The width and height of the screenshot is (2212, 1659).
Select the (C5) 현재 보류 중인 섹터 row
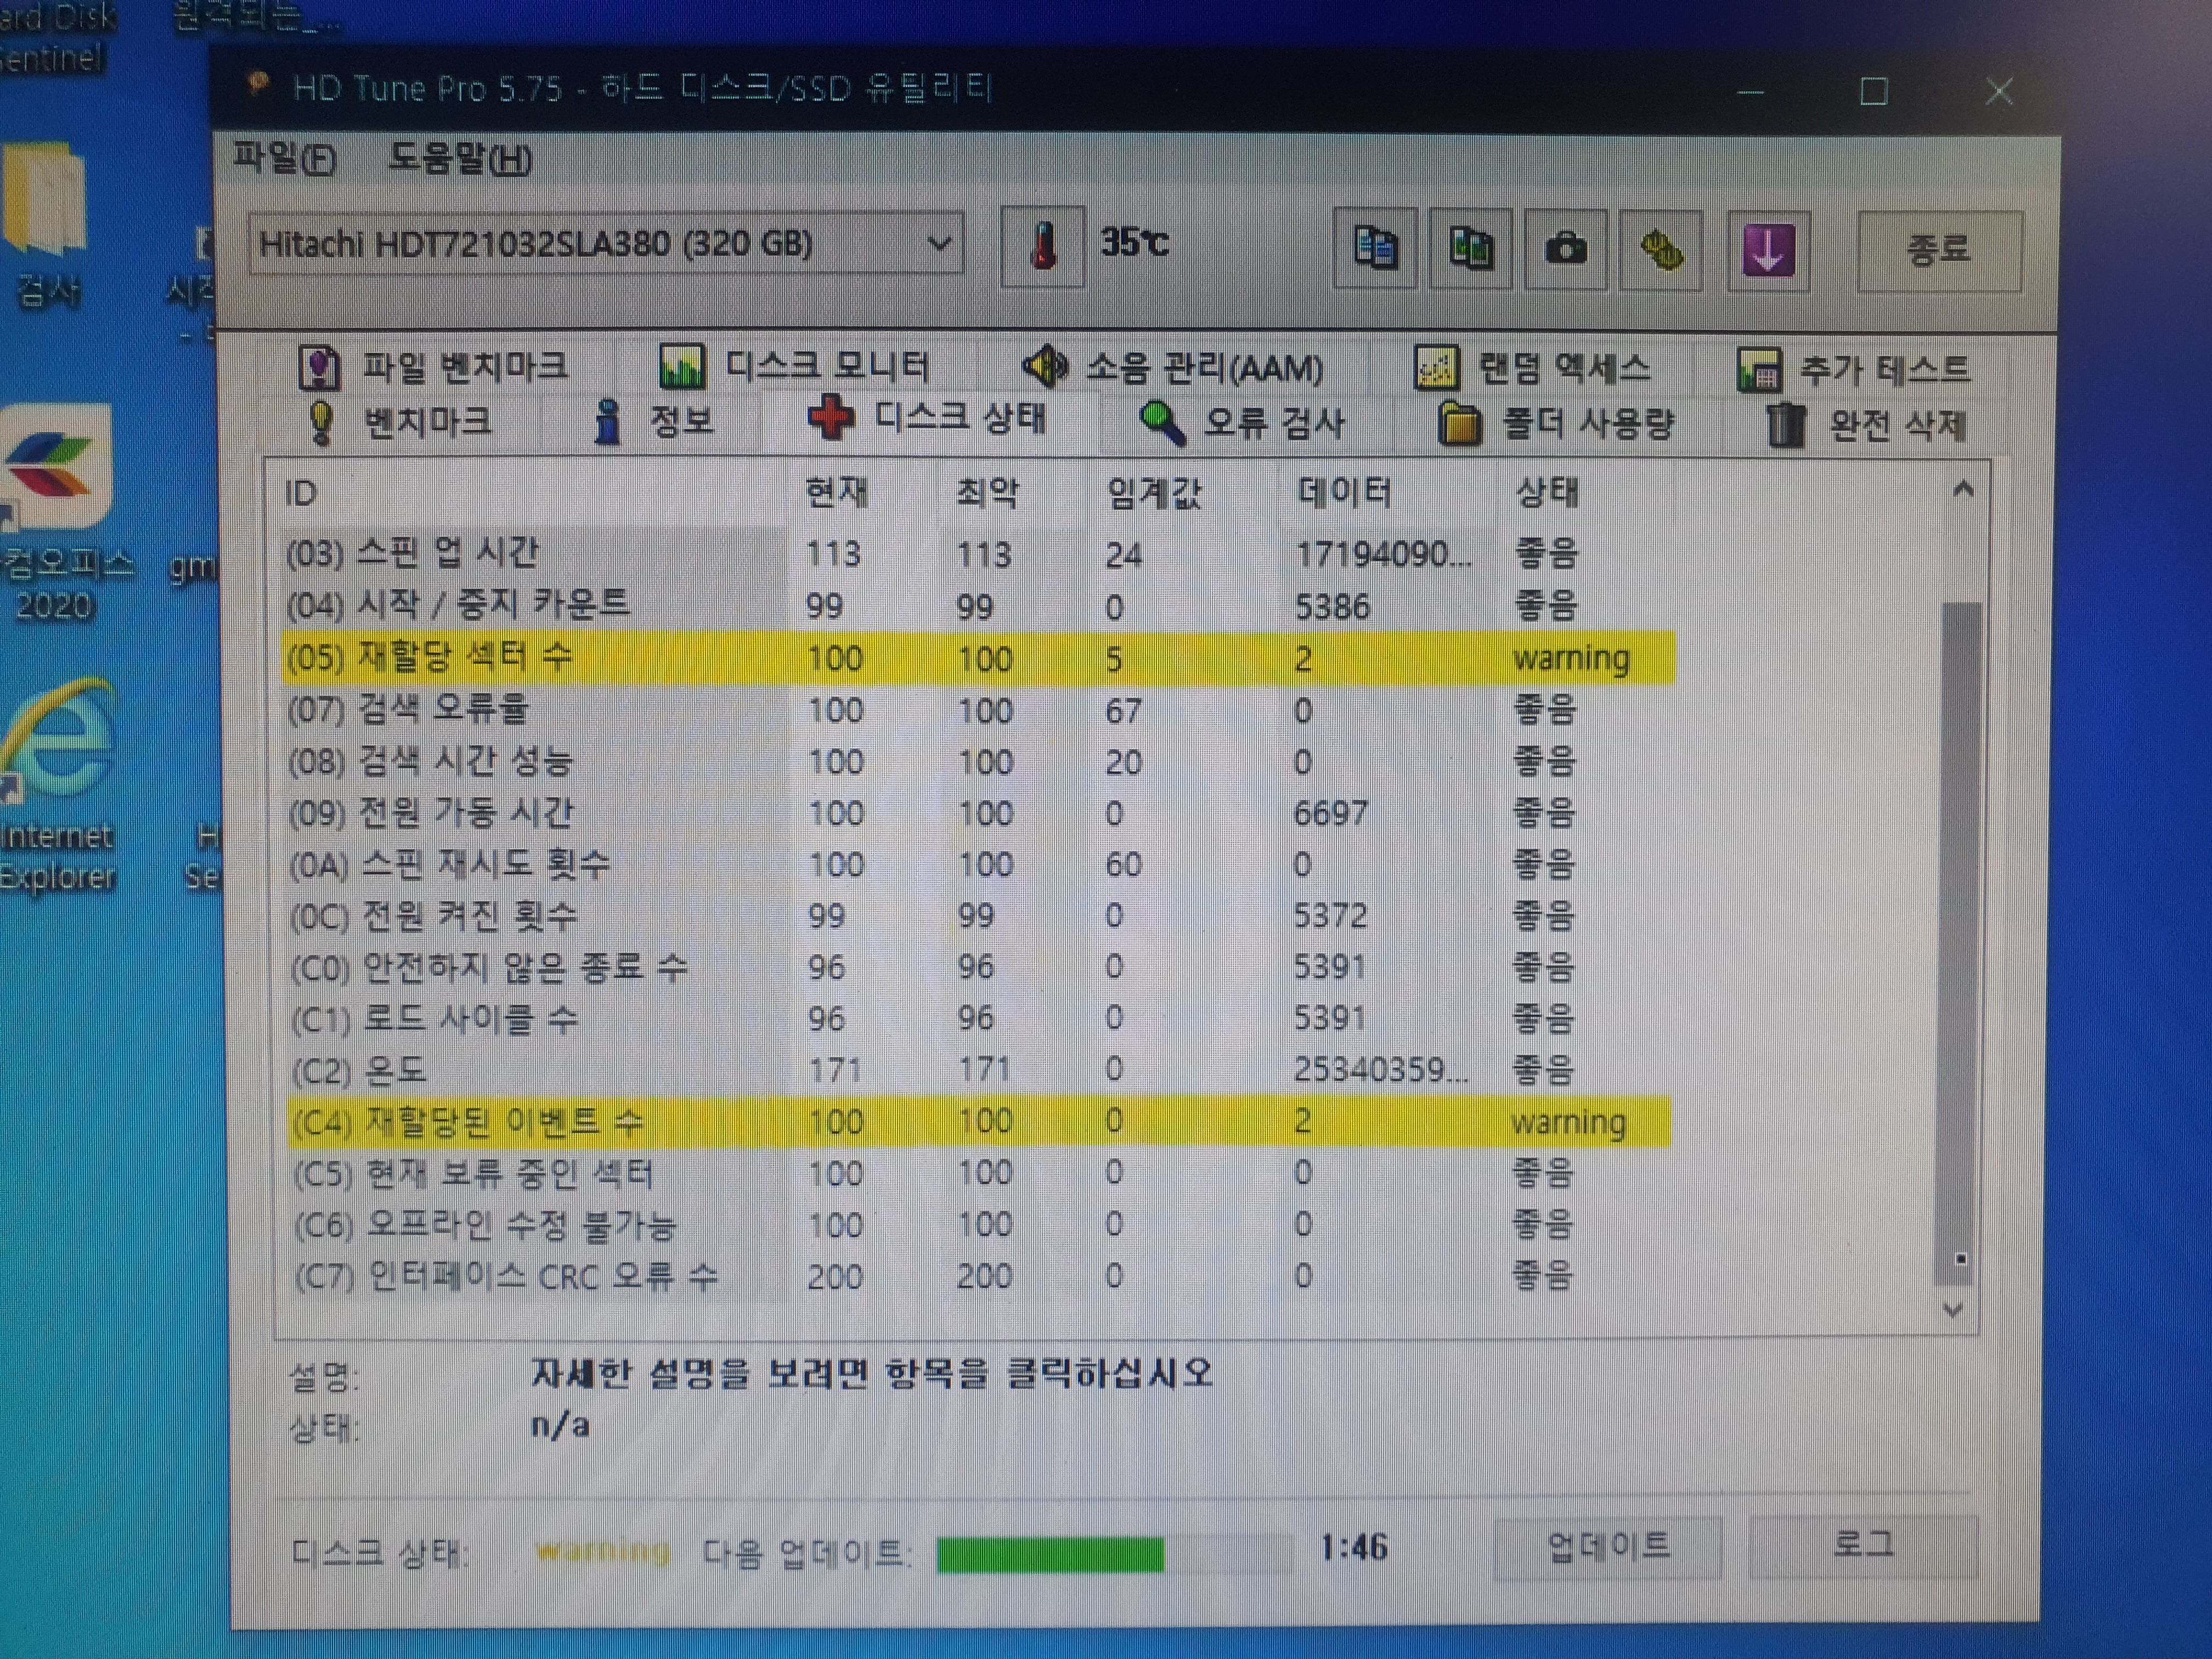pos(978,1173)
